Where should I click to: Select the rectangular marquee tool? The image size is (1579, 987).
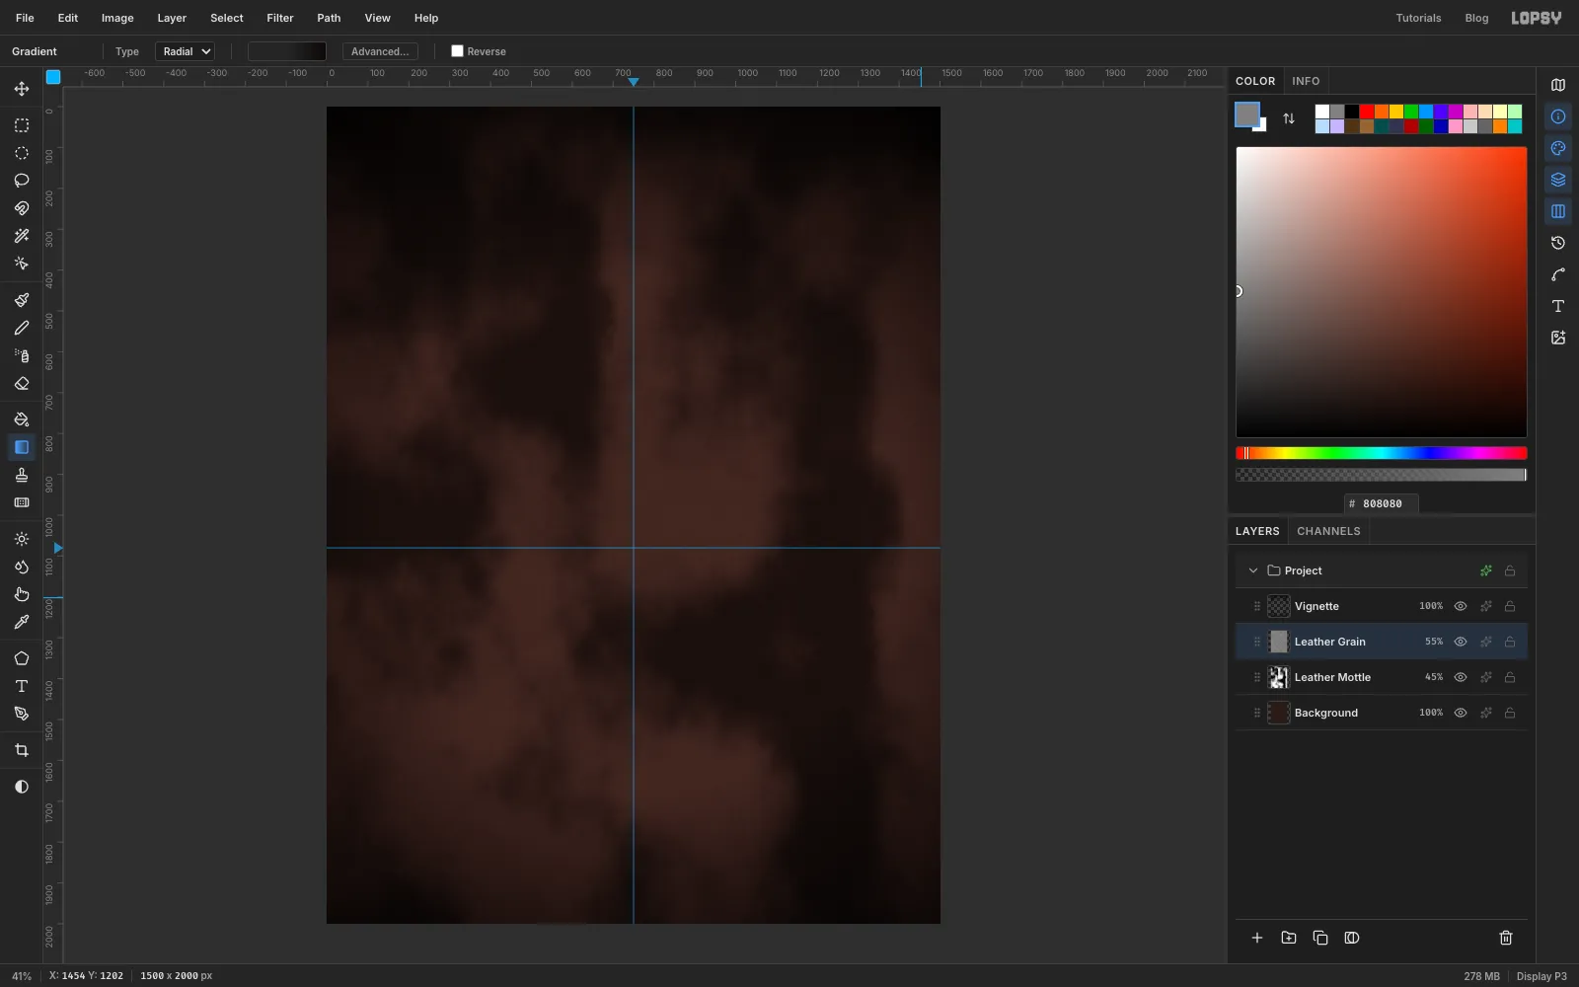pyautogui.click(x=22, y=125)
